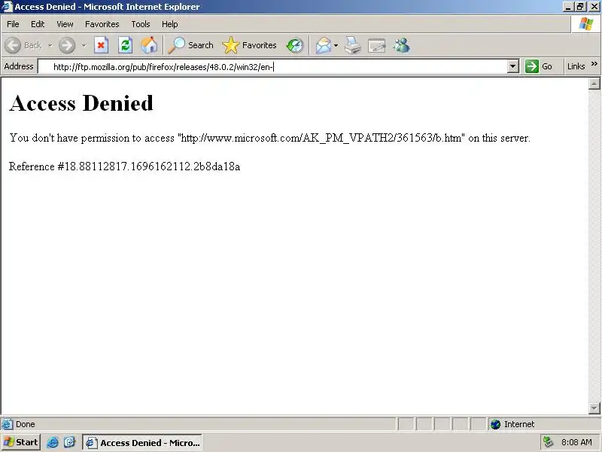This screenshot has width=602, height=452.
Task: Open Messenger people icon
Action: tap(401, 45)
